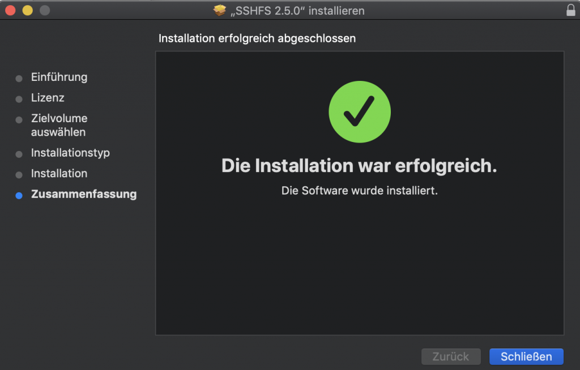Click the 'SSHFS 2.5.0 installieren' window title

coord(297,11)
